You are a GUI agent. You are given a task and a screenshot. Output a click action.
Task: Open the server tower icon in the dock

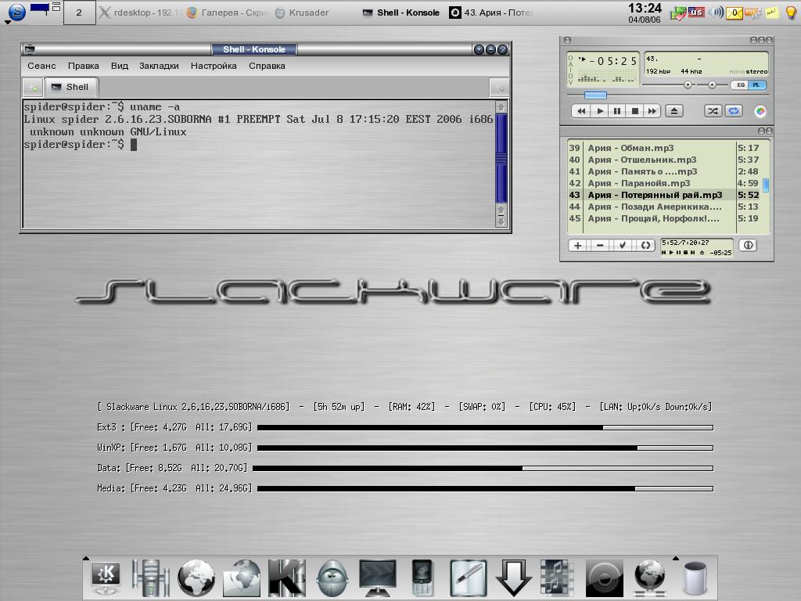pyautogui.click(x=150, y=578)
